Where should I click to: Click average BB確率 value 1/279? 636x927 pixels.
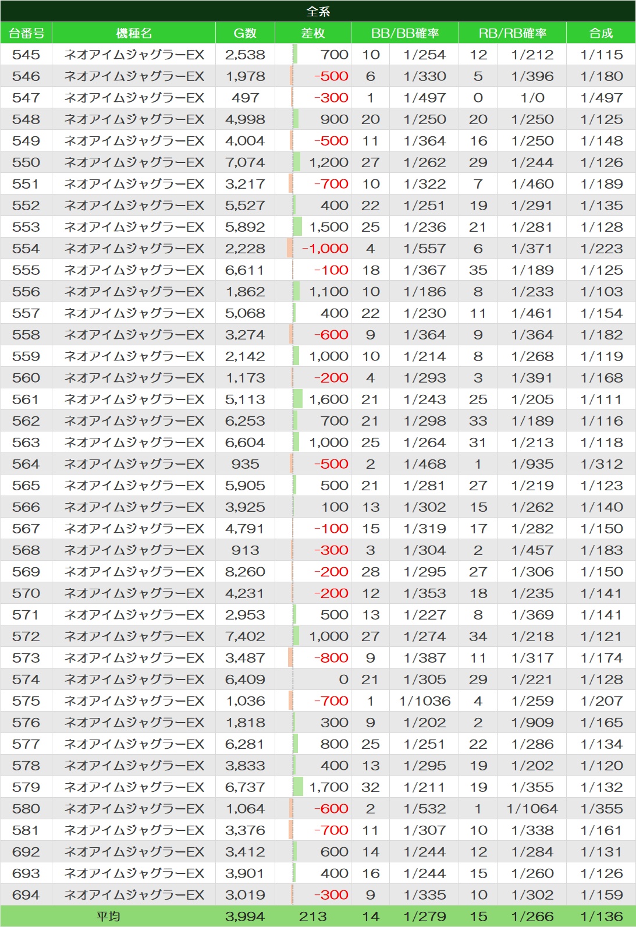(425, 917)
